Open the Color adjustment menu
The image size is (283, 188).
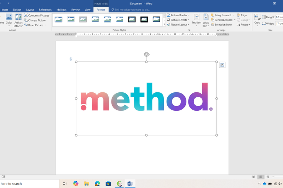coord(9,20)
